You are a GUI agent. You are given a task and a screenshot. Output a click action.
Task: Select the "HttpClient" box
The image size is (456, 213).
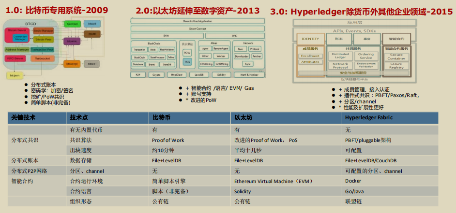[177, 75]
